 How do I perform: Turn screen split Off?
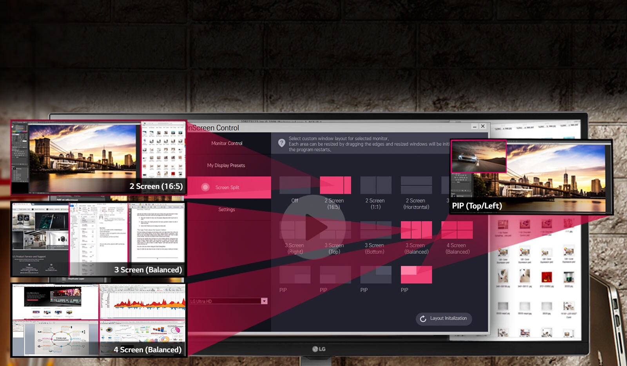click(295, 185)
